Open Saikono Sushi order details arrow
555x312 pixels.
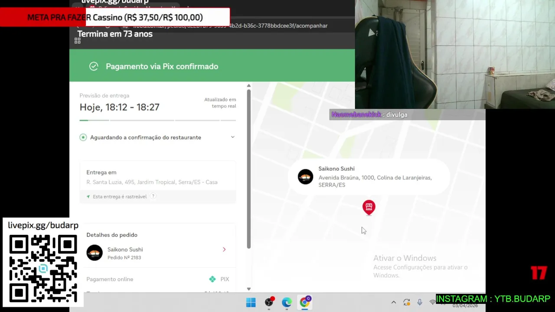click(x=224, y=250)
